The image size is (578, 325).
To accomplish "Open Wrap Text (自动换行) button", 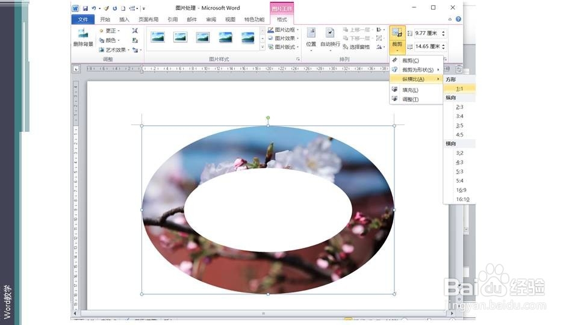I will click(330, 39).
